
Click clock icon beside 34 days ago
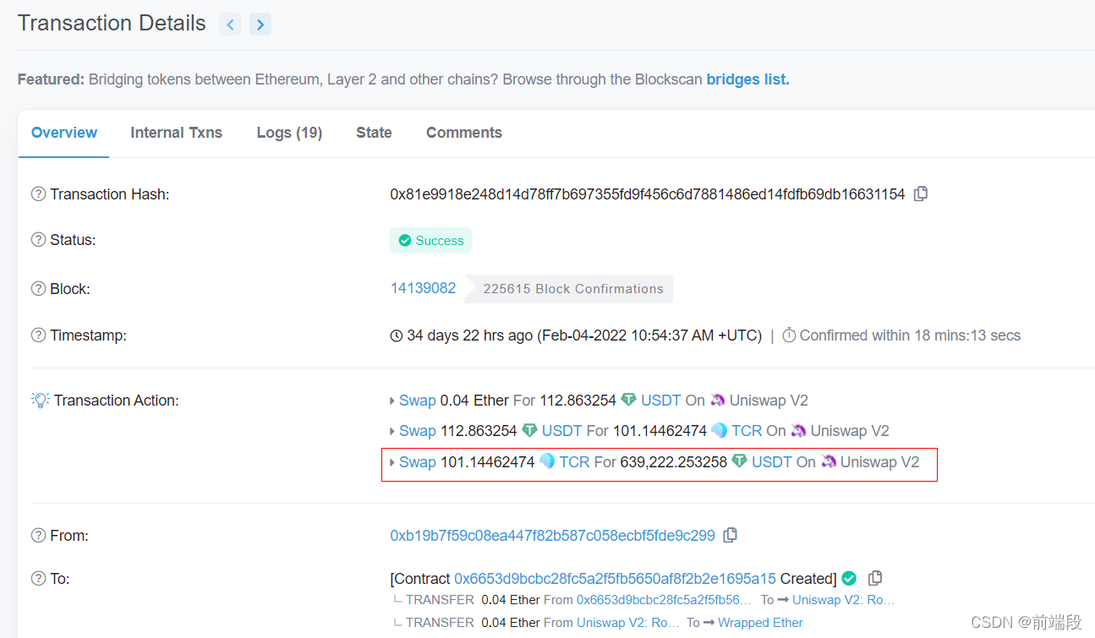click(x=397, y=335)
